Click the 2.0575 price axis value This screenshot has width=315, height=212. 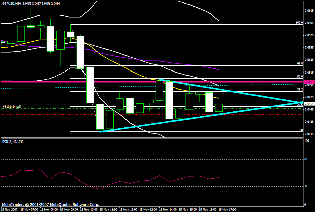(x=309, y=35)
